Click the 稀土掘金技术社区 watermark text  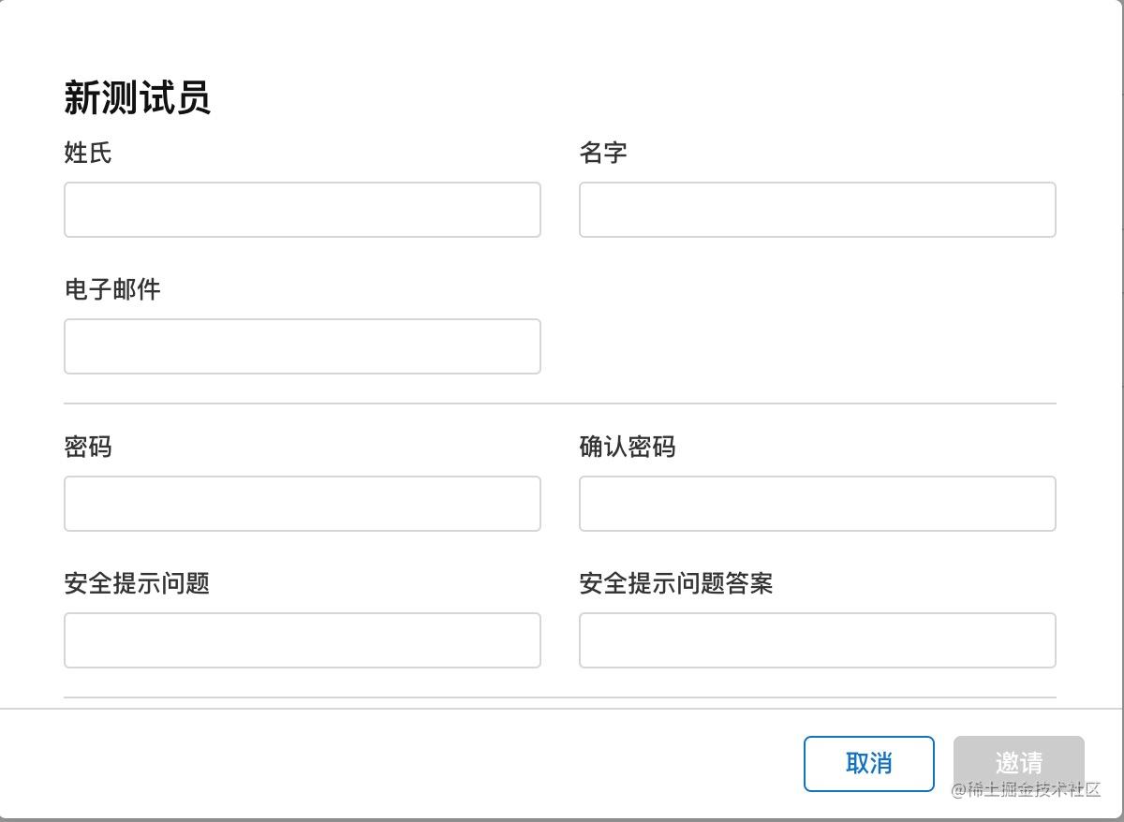[1027, 790]
